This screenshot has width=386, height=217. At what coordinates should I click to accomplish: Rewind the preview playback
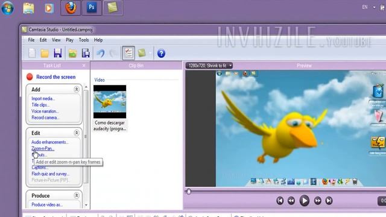[x=291, y=201]
